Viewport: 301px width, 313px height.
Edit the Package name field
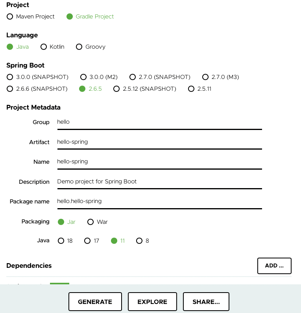click(160, 201)
